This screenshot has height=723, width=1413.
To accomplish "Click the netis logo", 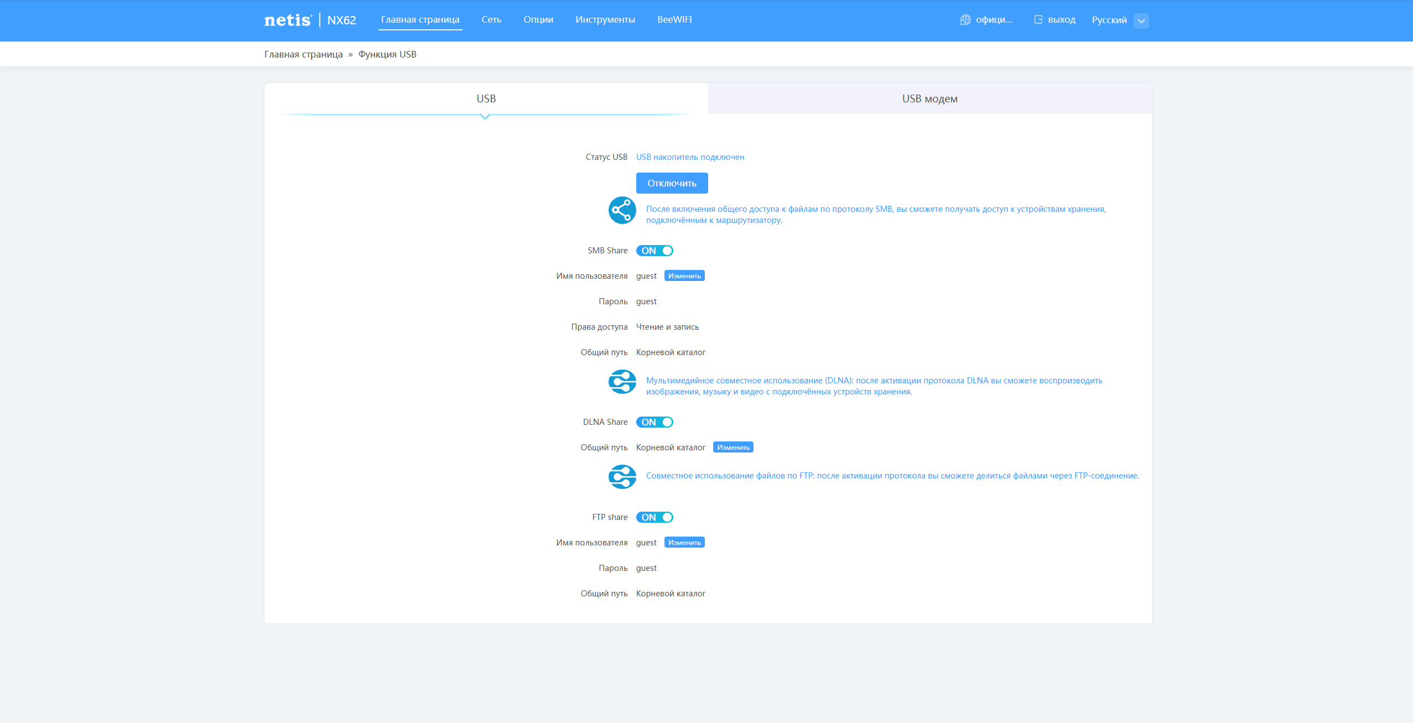I will point(288,20).
